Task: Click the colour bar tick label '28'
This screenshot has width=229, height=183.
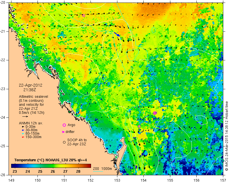Action: 78,171
